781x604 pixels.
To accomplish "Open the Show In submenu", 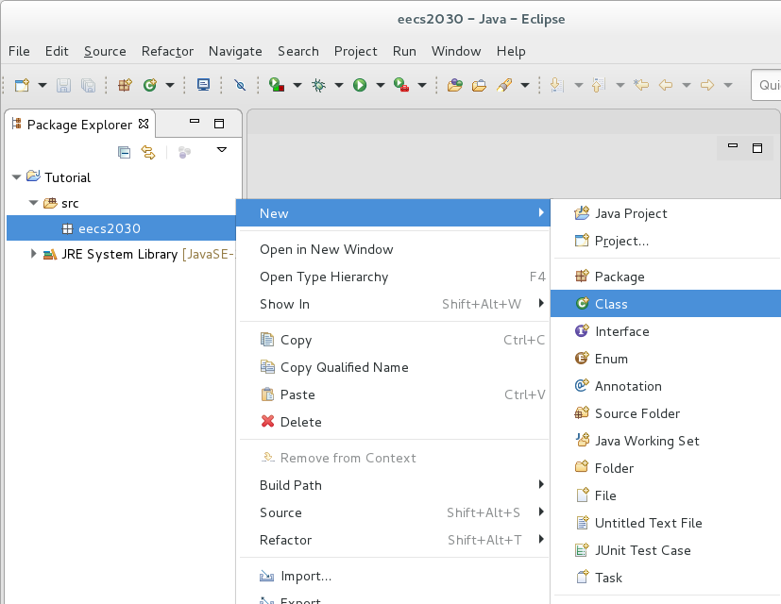I will (x=393, y=304).
